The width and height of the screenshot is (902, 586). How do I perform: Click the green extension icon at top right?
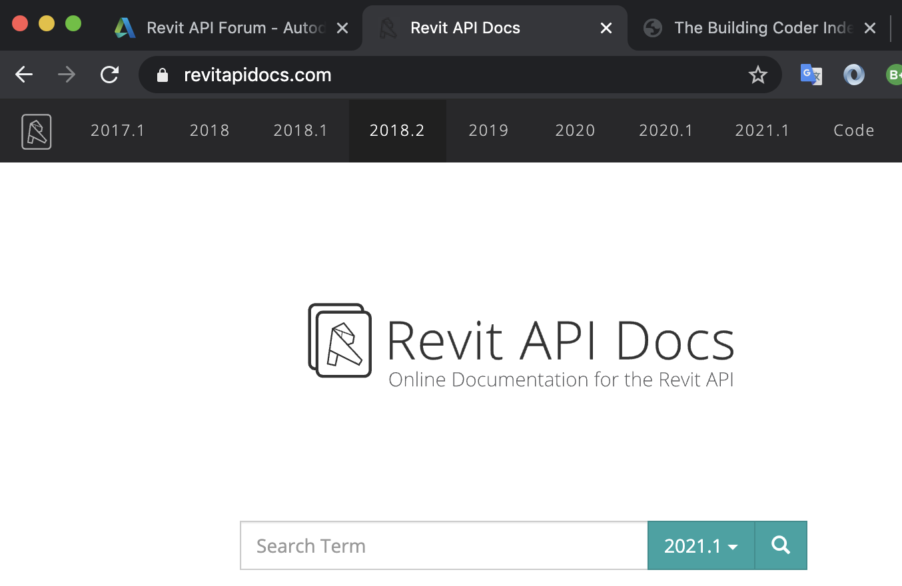click(893, 75)
